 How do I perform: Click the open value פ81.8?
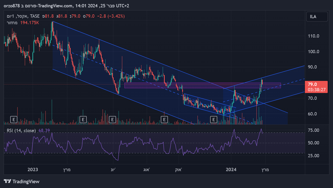pos(48,16)
